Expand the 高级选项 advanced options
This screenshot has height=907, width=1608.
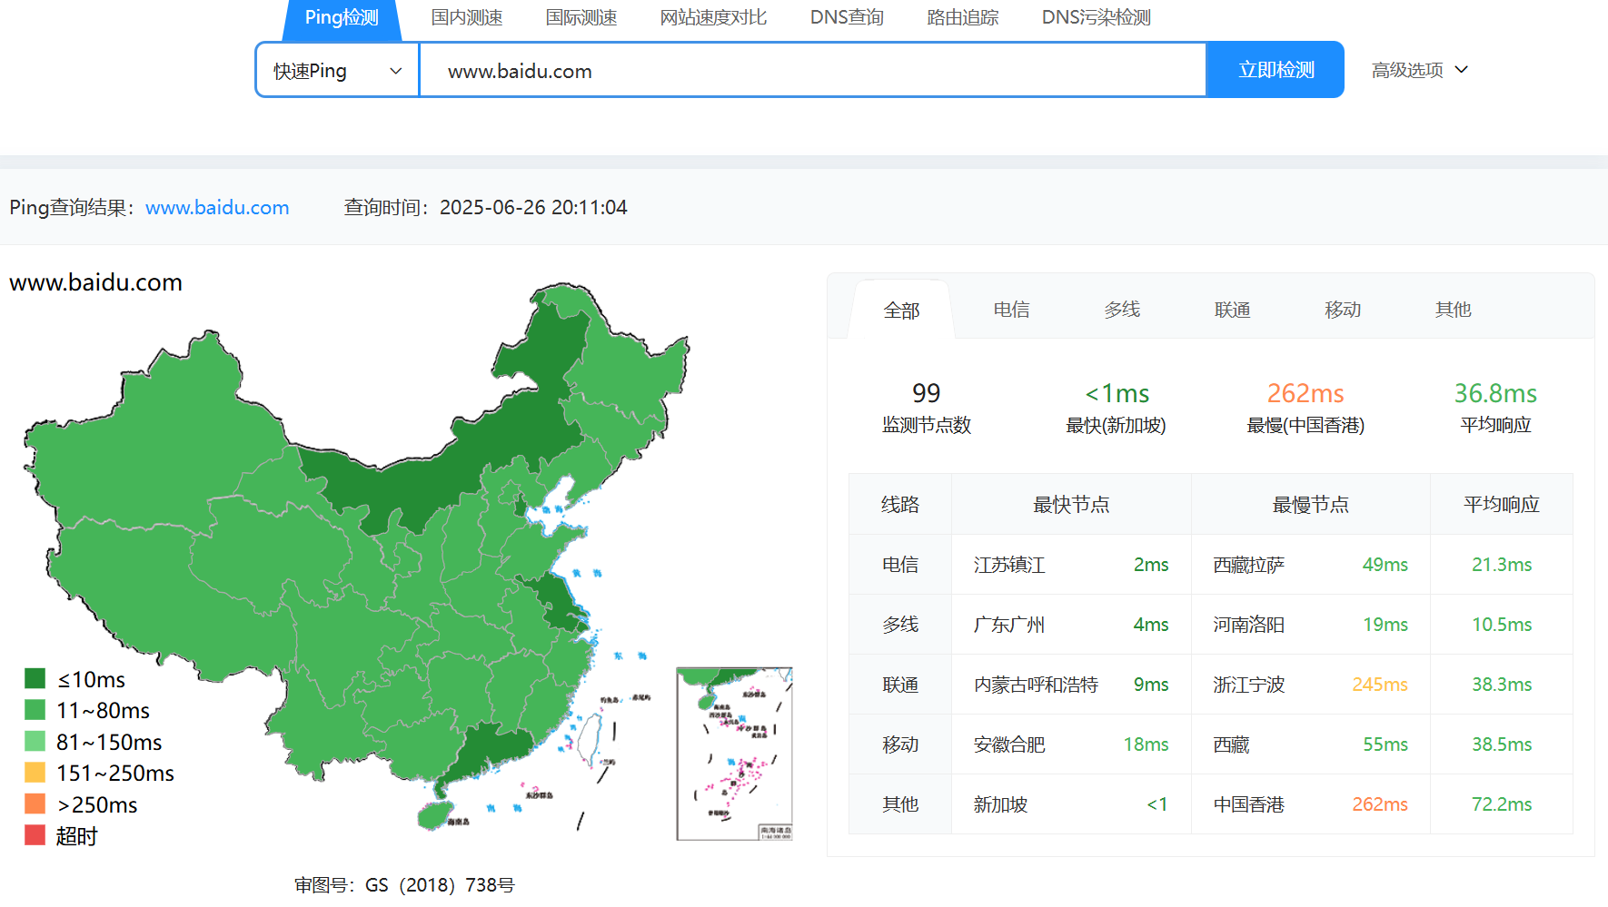(x=1419, y=70)
